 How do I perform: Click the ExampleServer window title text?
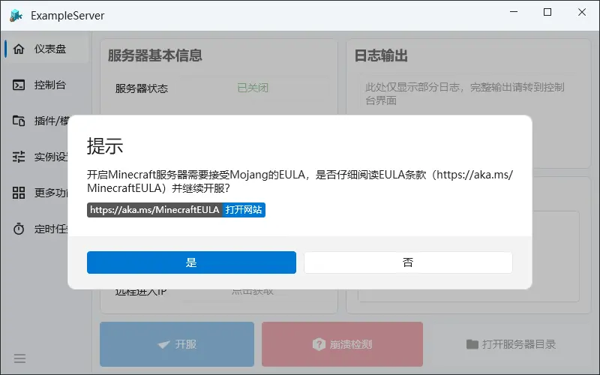(x=67, y=16)
